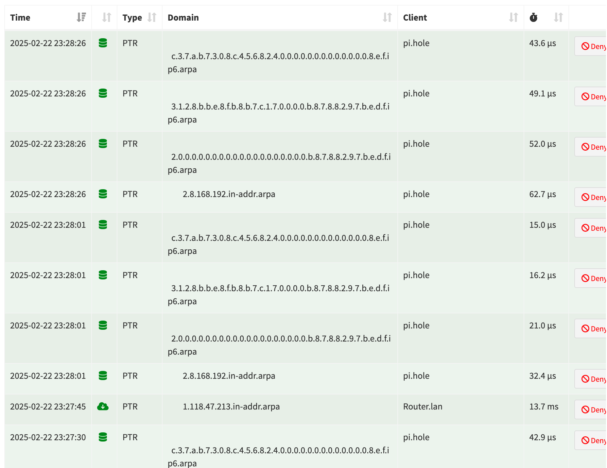Sort by reply time using the rightmost header arrows
This screenshot has height=468, width=607.
point(558,17)
